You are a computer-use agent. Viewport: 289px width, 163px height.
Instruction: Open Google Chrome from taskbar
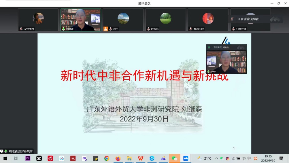[x=107, y=158]
